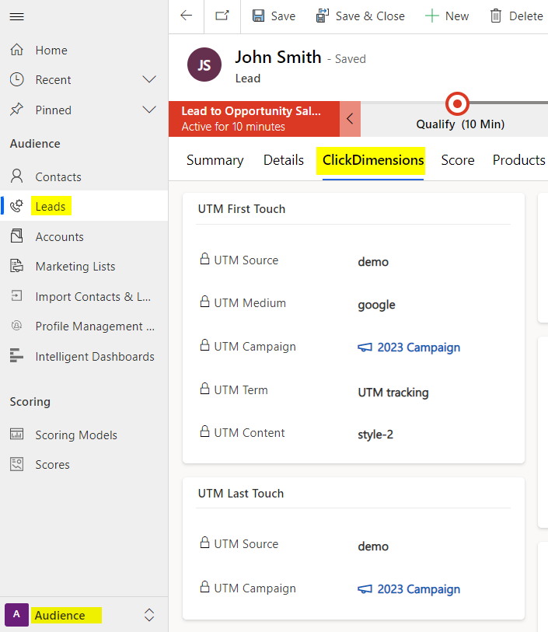Click the Scores icon in sidebar
Screen dimensions: 548x632
click(16, 464)
